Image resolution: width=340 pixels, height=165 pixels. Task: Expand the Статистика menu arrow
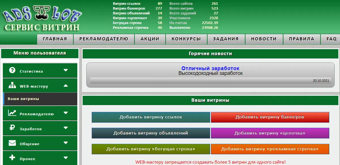click(x=66, y=70)
